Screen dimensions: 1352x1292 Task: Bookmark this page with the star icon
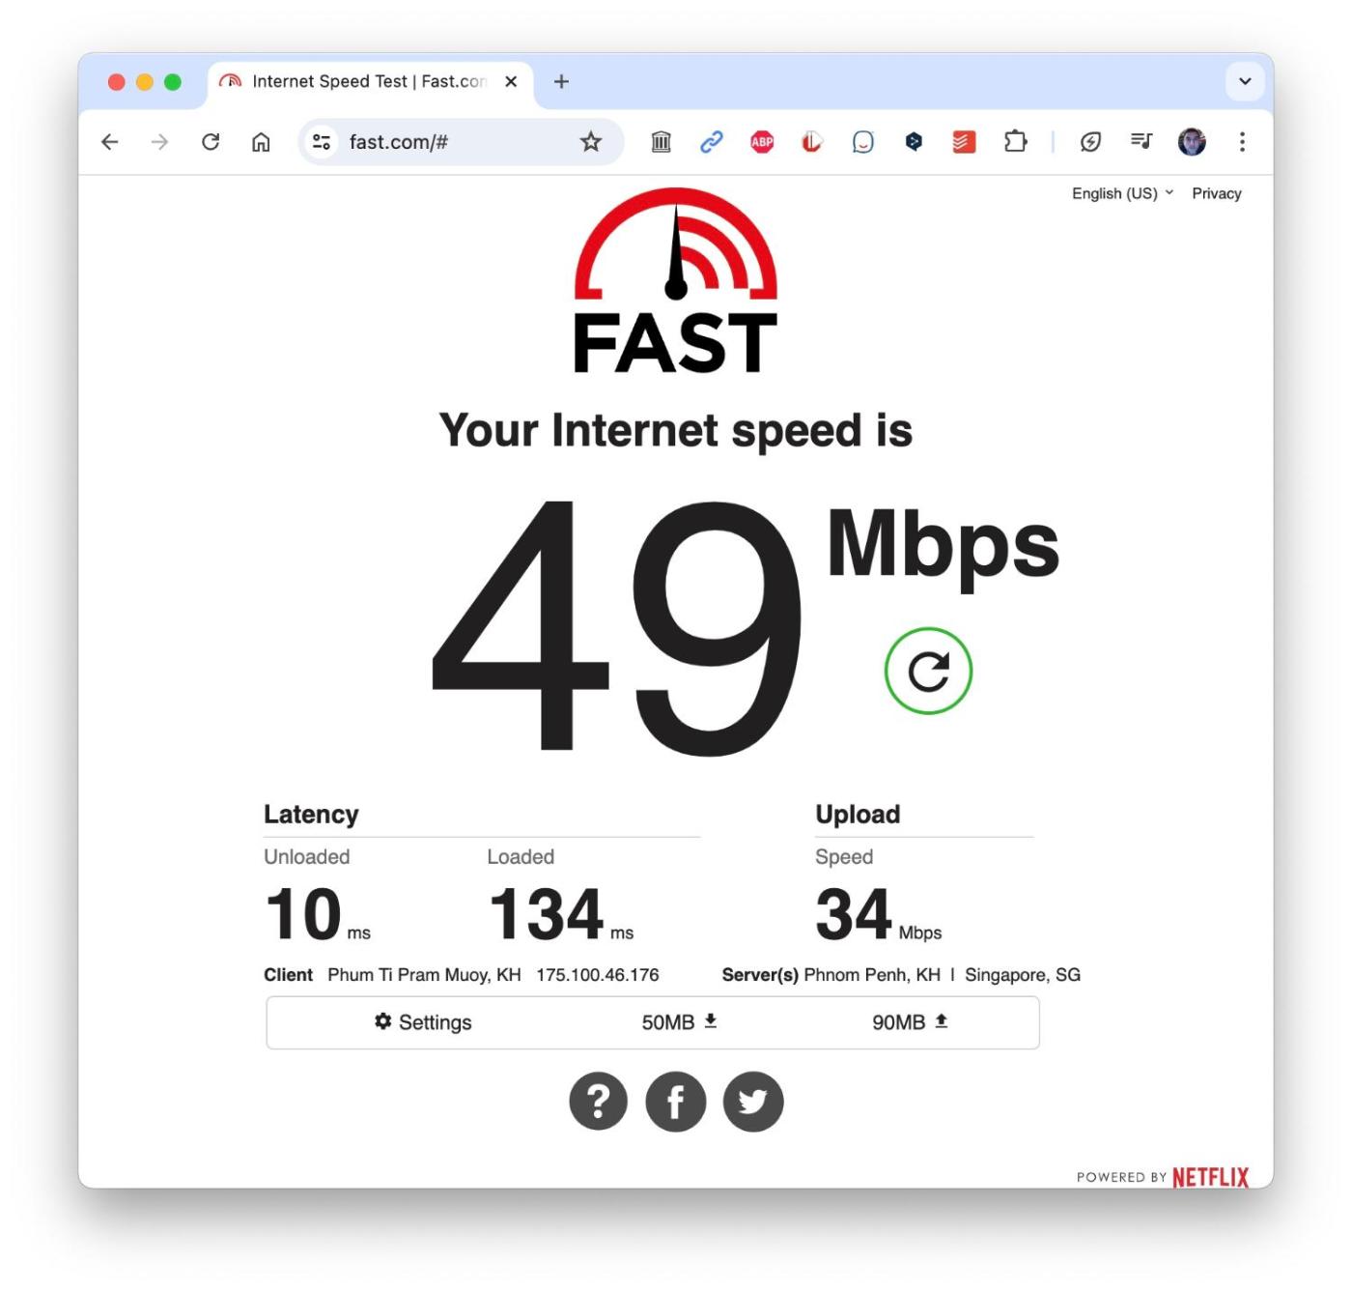(591, 142)
